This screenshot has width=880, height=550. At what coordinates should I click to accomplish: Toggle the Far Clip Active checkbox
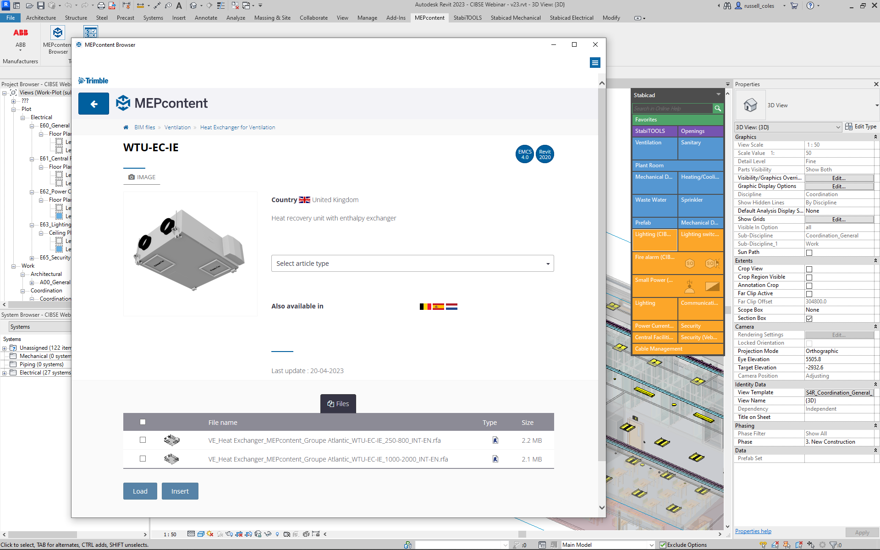pos(809,294)
